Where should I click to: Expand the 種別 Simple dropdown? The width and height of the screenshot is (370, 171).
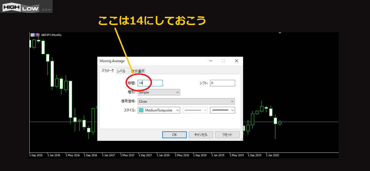[x=159, y=92]
